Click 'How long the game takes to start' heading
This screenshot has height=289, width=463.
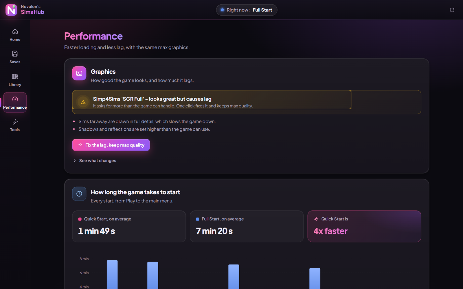coord(135,192)
